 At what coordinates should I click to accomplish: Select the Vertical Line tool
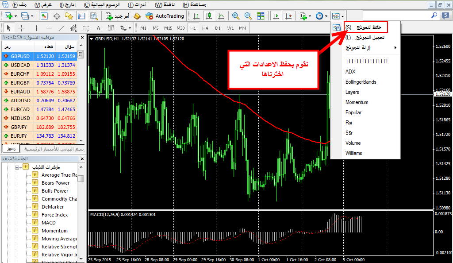[x=36, y=28]
